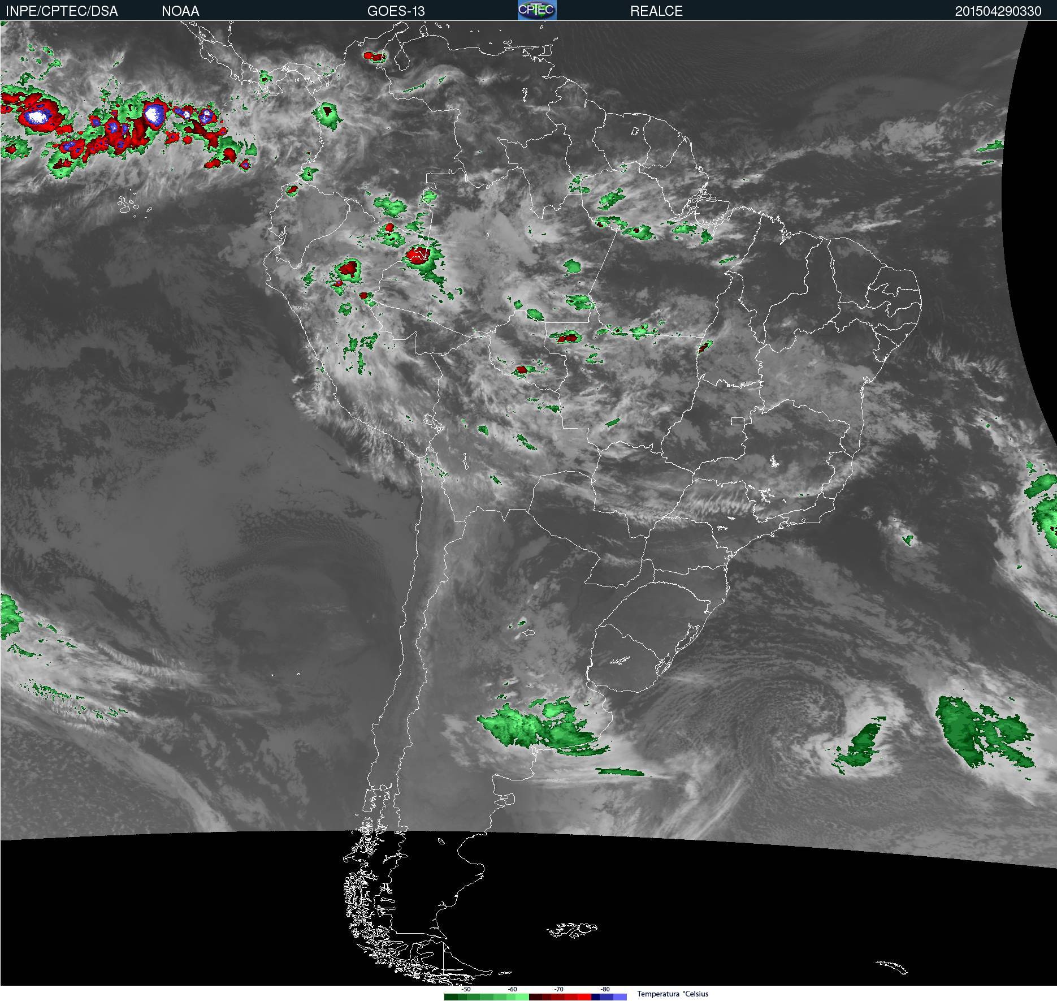Click the light blue legend swatch
The height and width of the screenshot is (1001, 1057).
pyautogui.click(x=620, y=997)
